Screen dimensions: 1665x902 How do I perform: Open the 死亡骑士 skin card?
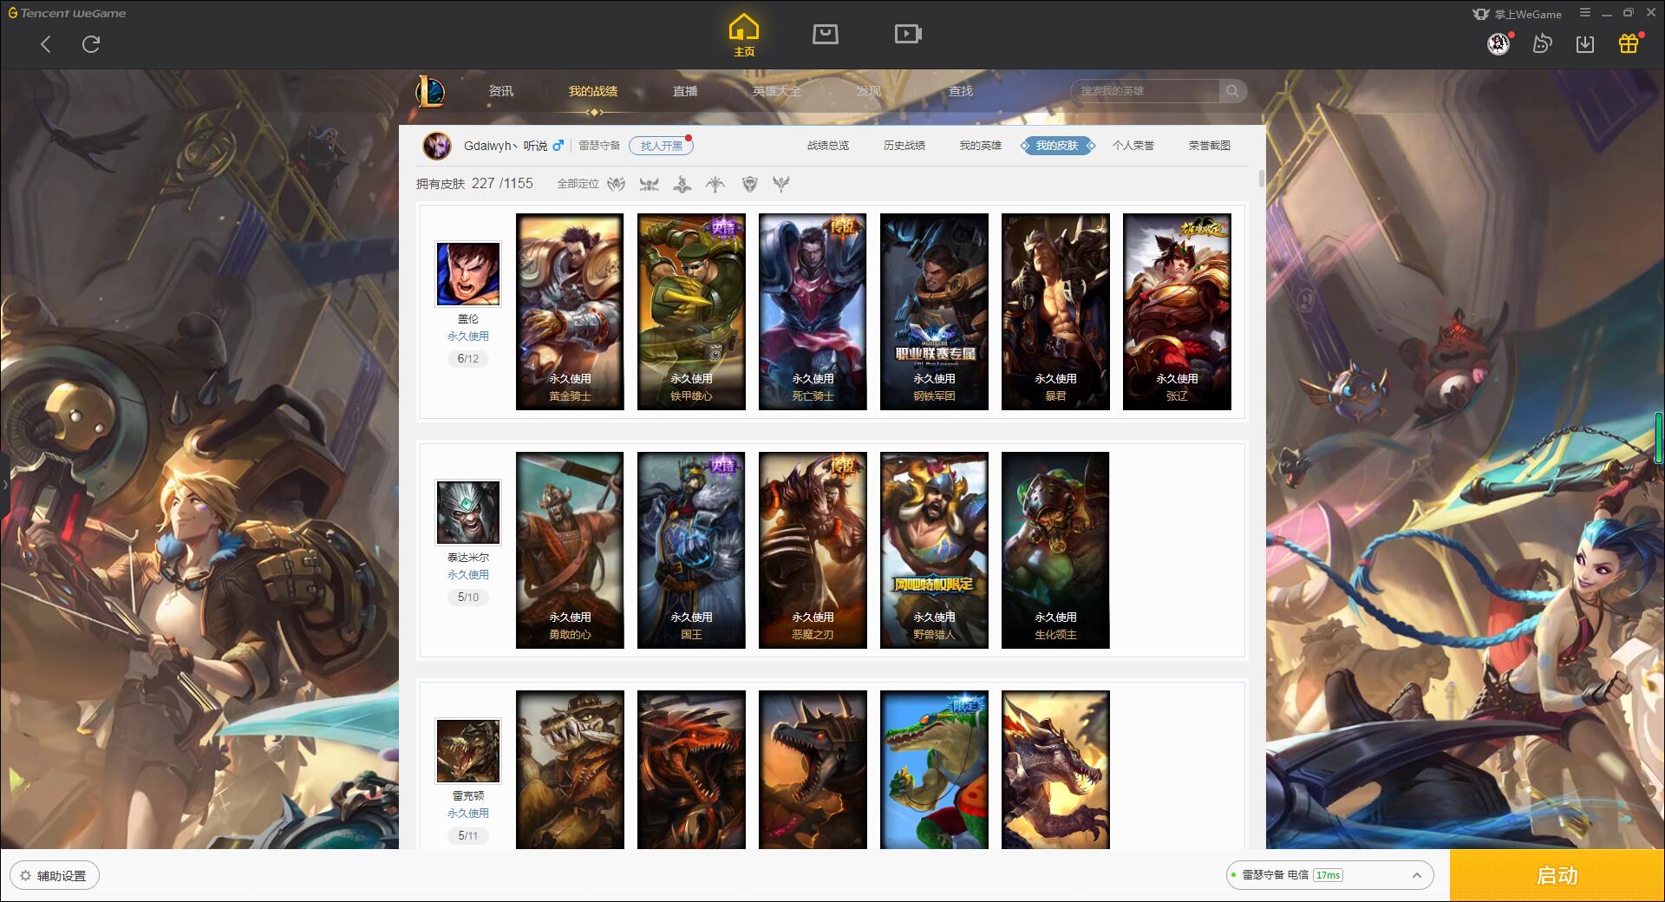point(813,311)
